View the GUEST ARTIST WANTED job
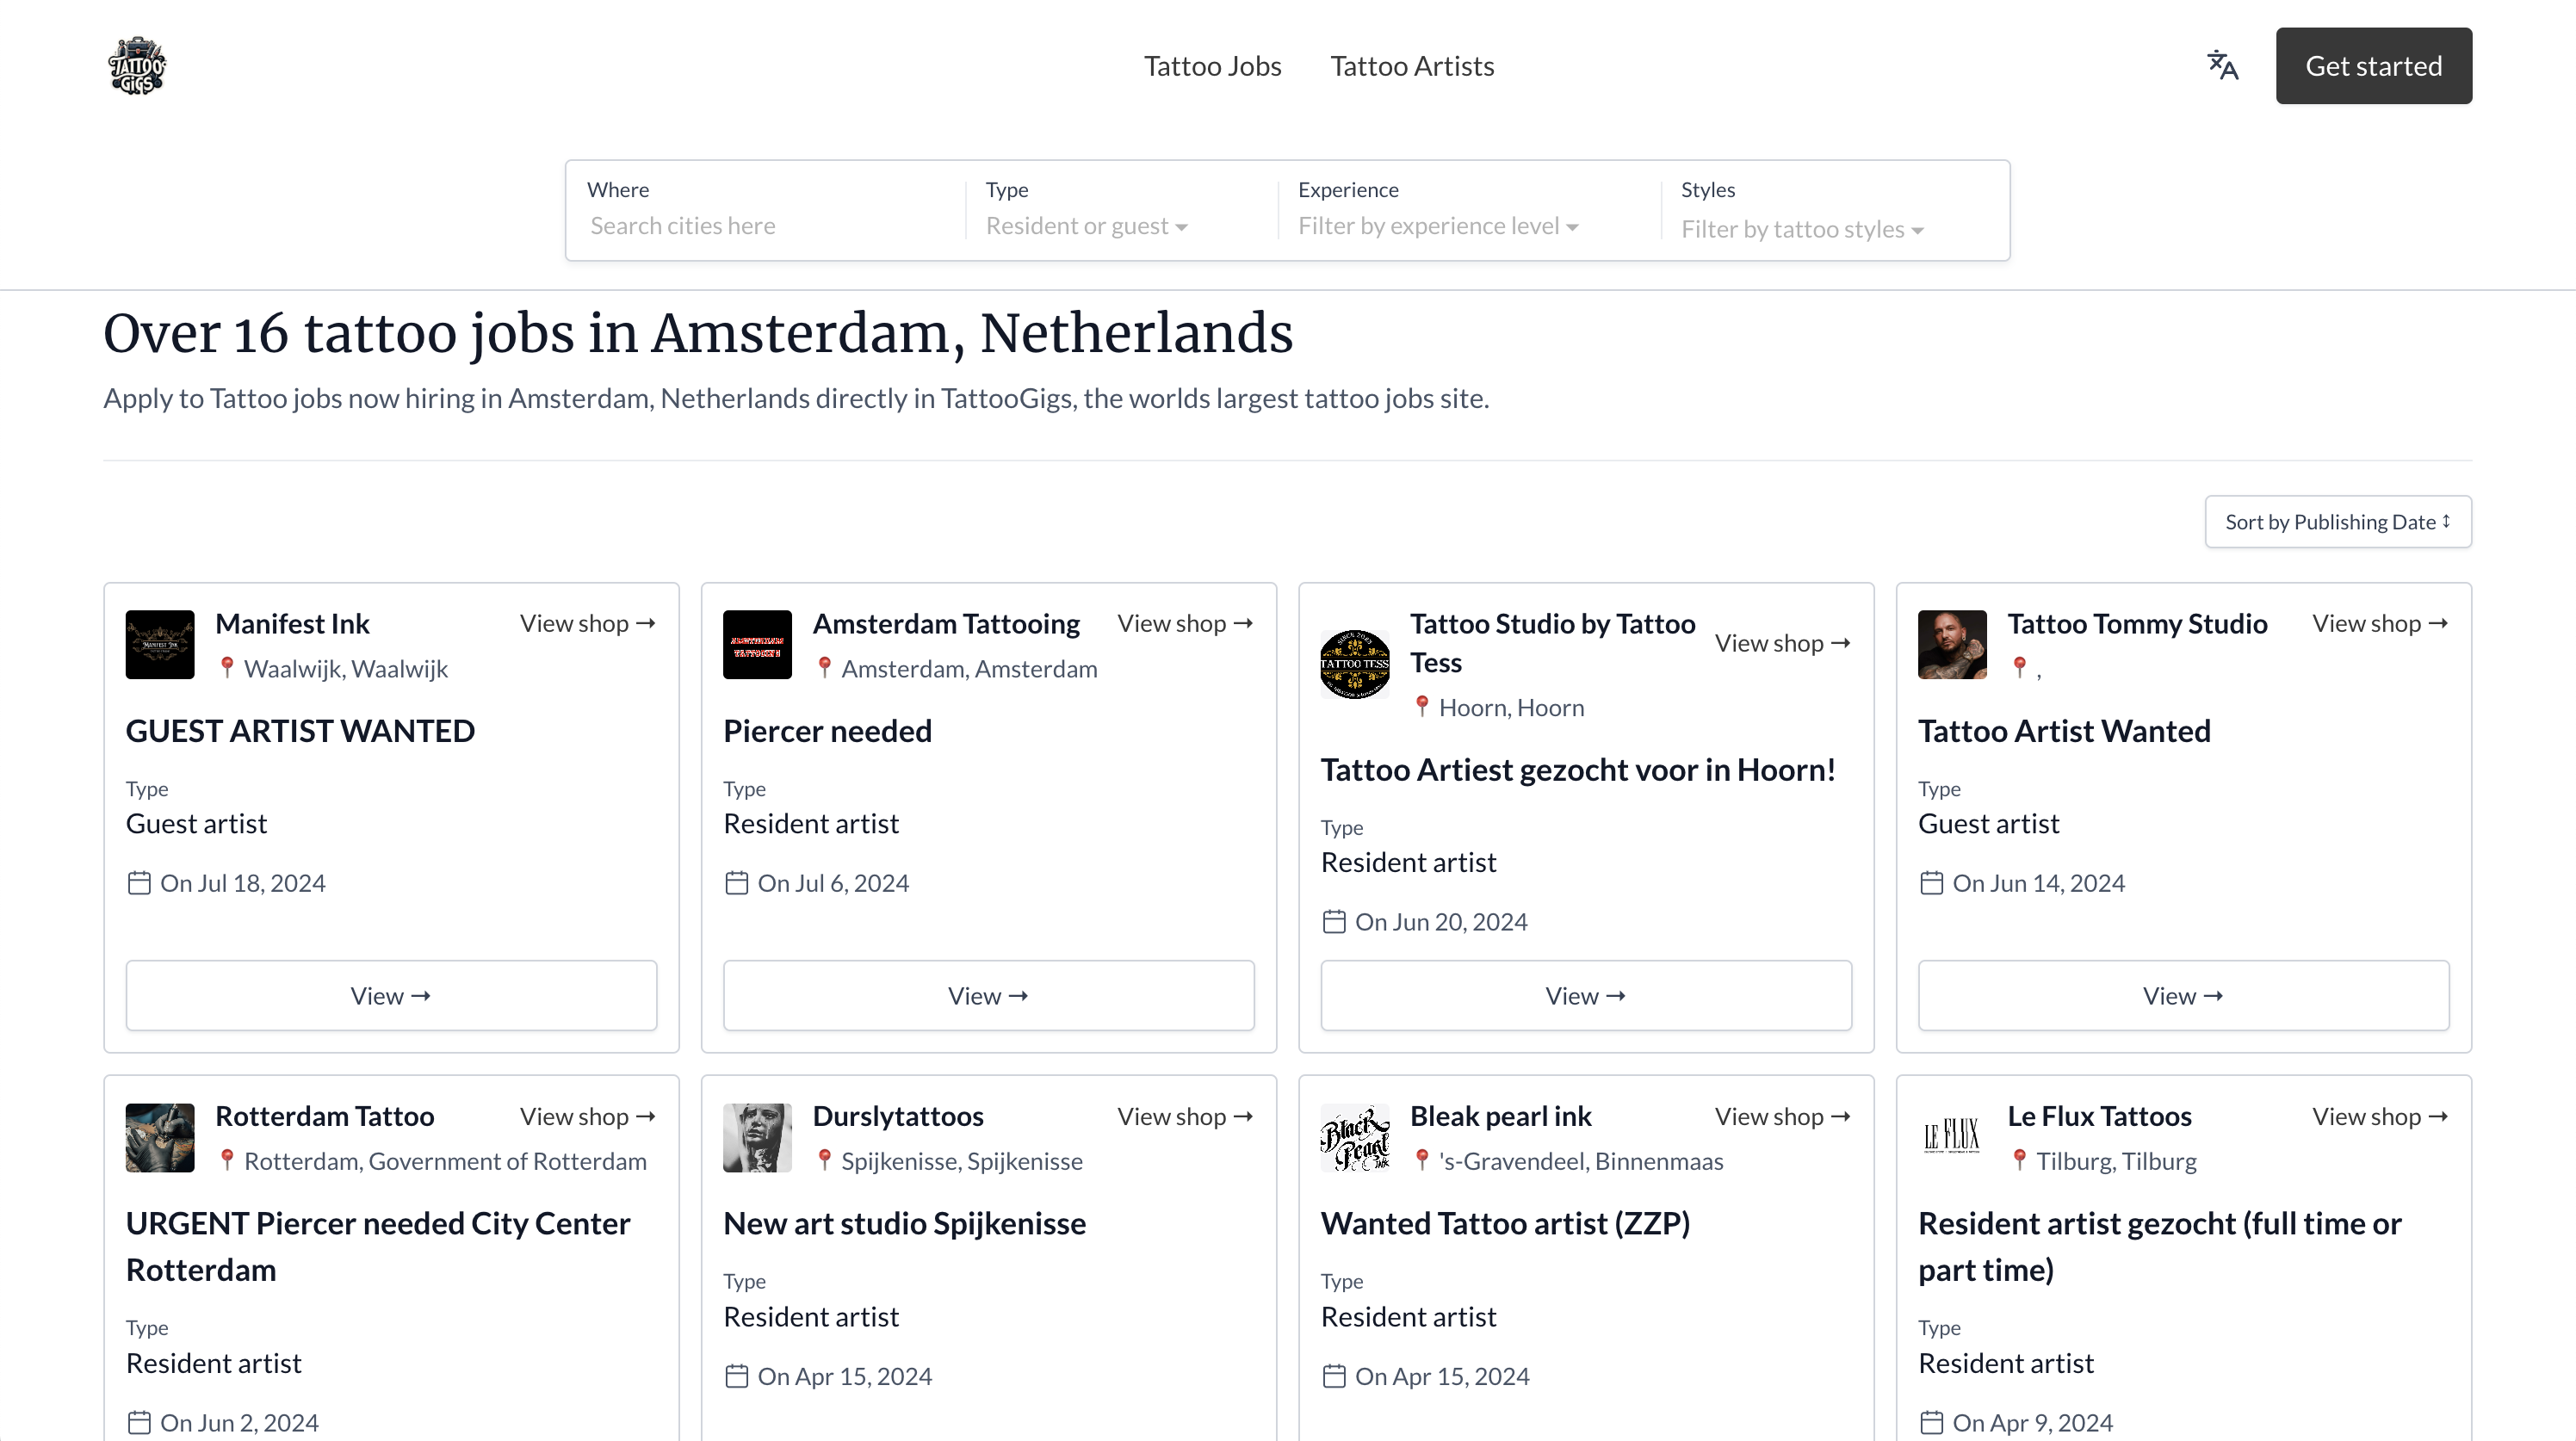The image size is (2576, 1441). [x=391, y=996]
